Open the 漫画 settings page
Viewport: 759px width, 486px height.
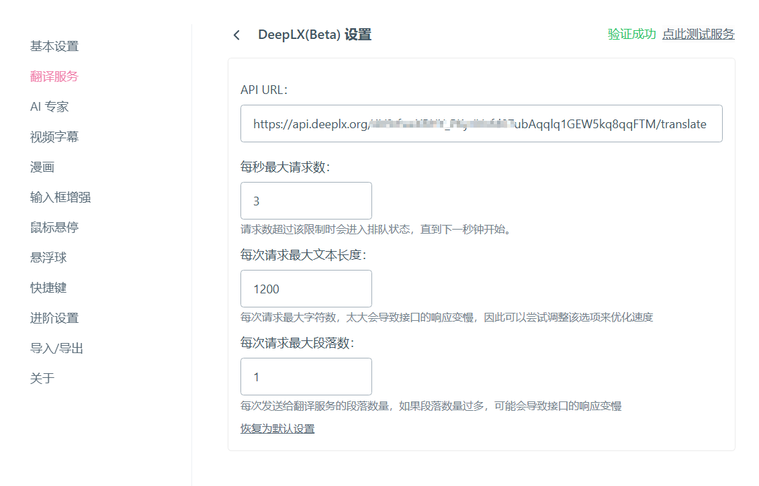pyautogui.click(x=42, y=167)
